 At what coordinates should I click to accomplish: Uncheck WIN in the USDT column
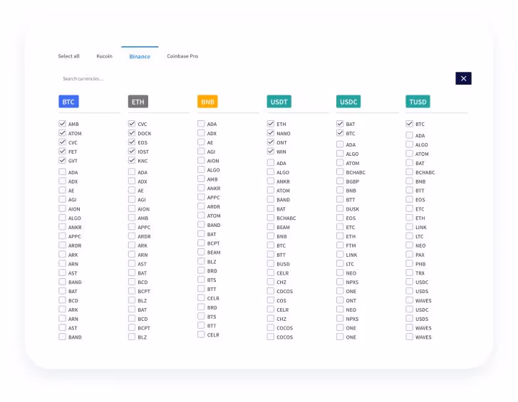click(271, 152)
